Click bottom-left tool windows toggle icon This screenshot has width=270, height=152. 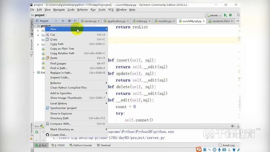coord(32,150)
